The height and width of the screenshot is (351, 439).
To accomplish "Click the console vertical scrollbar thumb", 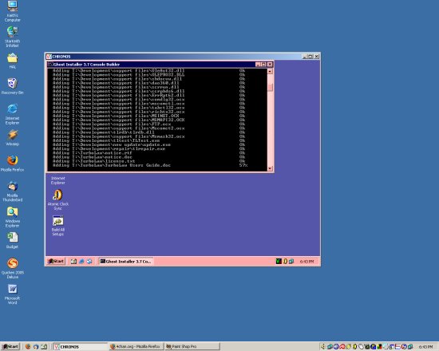I will click(x=270, y=87).
